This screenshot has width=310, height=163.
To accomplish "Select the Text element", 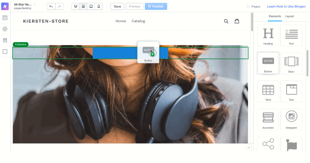I will (291, 35).
